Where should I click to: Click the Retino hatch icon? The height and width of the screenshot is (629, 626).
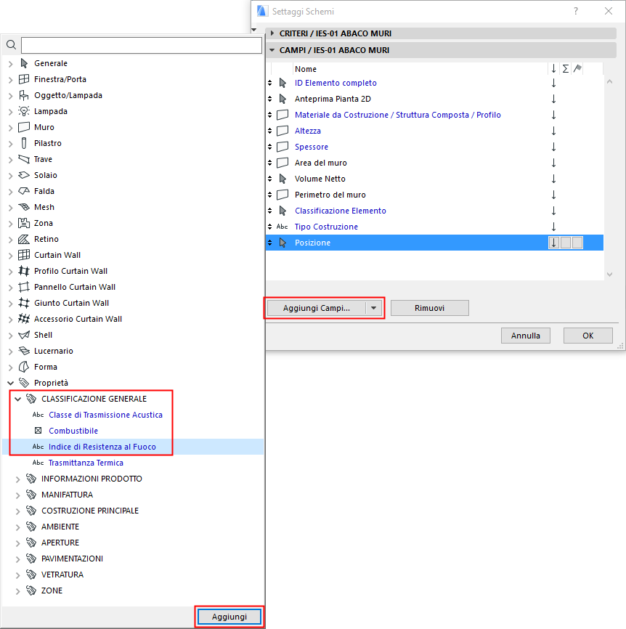click(24, 239)
